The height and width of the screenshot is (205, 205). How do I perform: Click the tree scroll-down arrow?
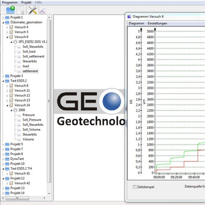point(49,194)
